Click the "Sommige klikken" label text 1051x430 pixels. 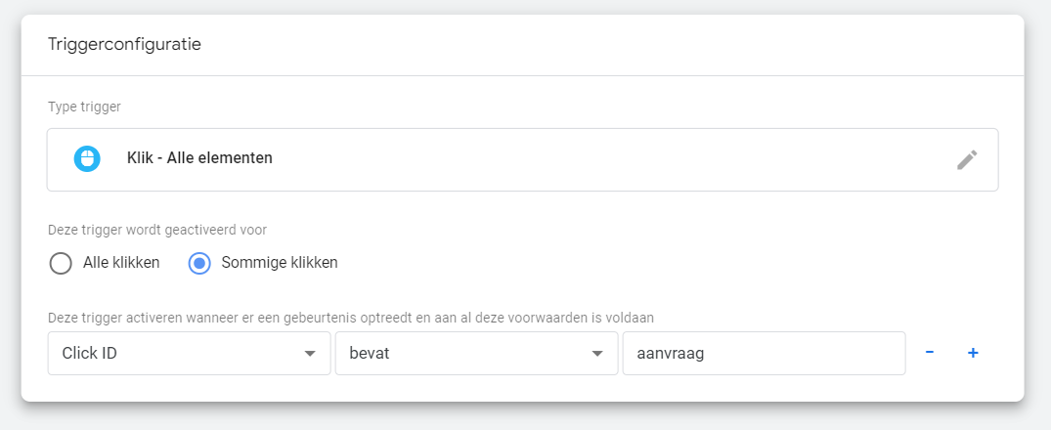pyautogui.click(x=280, y=263)
